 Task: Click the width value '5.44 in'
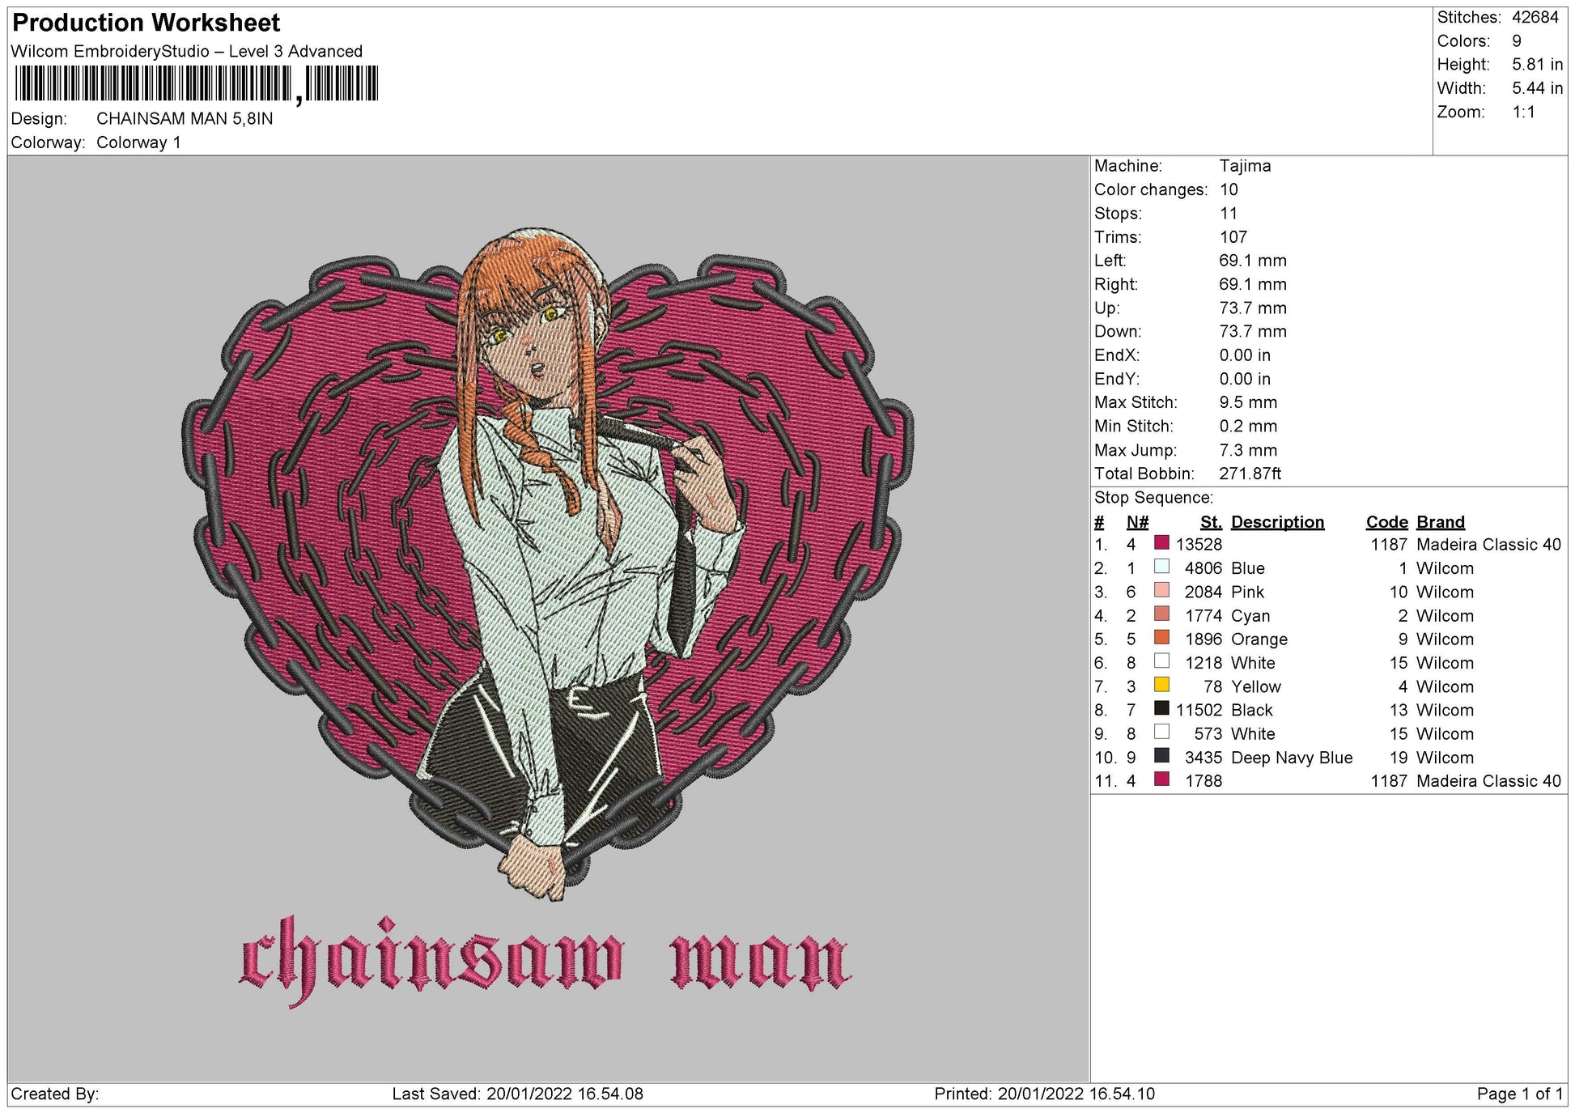tap(1538, 88)
